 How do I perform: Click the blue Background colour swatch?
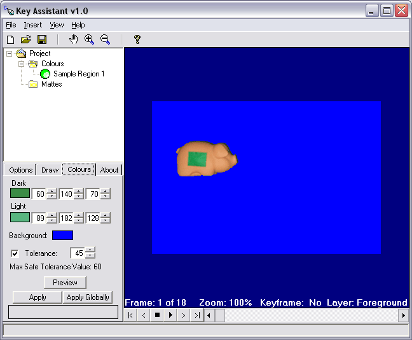tap(62, 236)
